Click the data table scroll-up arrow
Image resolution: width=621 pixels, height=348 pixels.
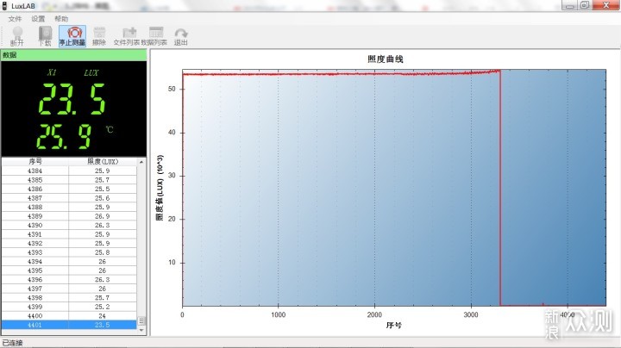[141, 162]
